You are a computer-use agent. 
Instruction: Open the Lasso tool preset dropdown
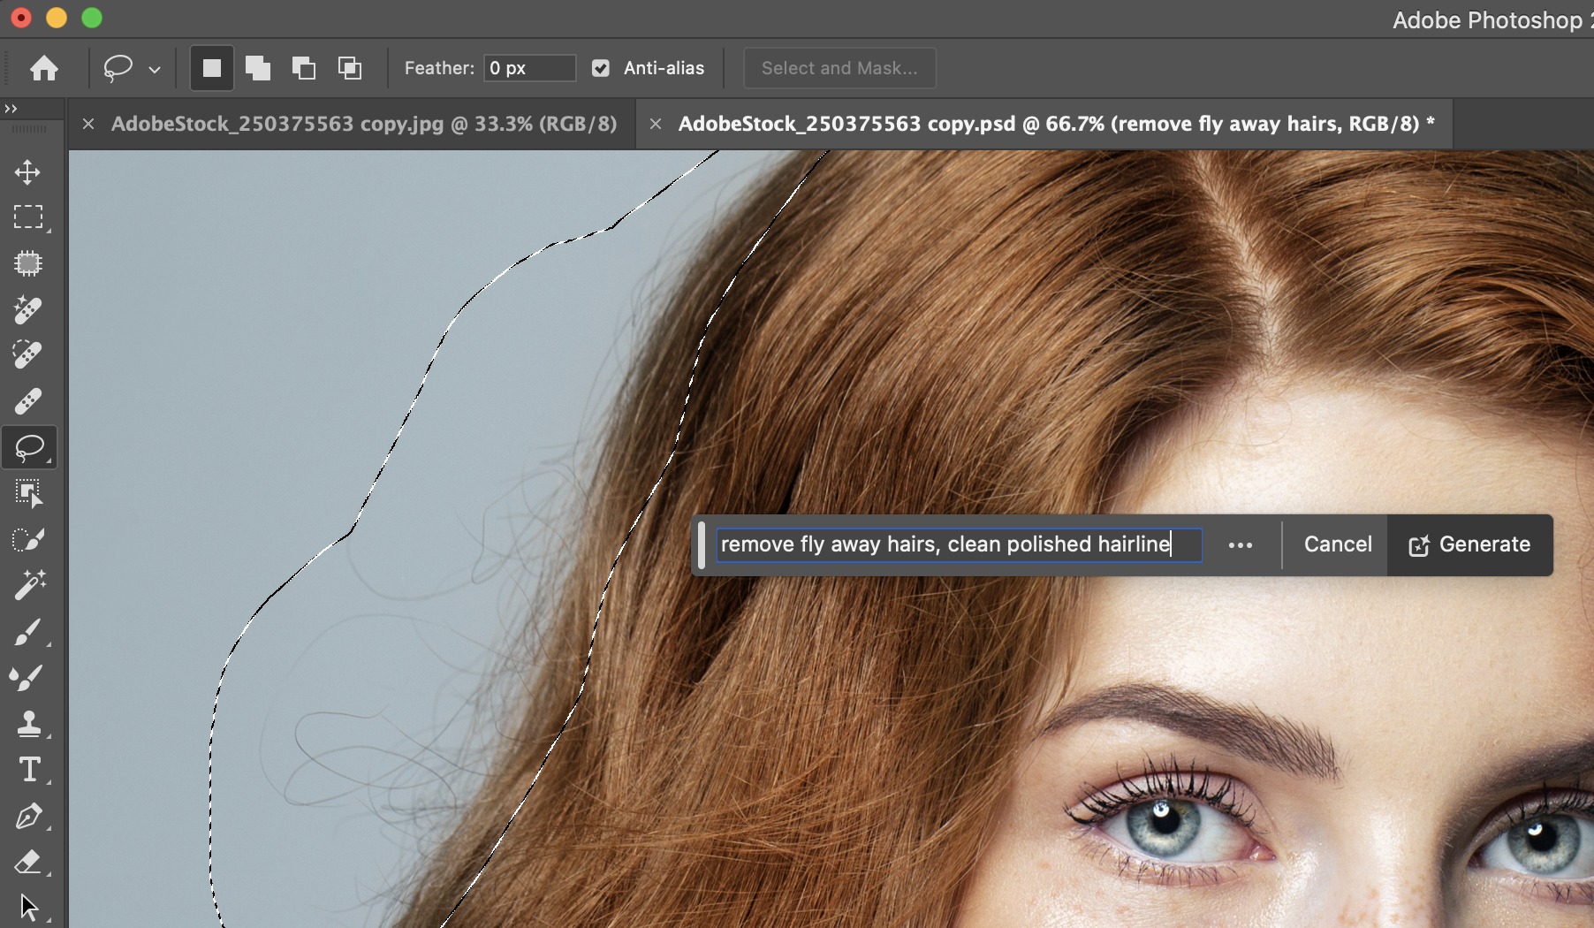(x=155, y=69)
